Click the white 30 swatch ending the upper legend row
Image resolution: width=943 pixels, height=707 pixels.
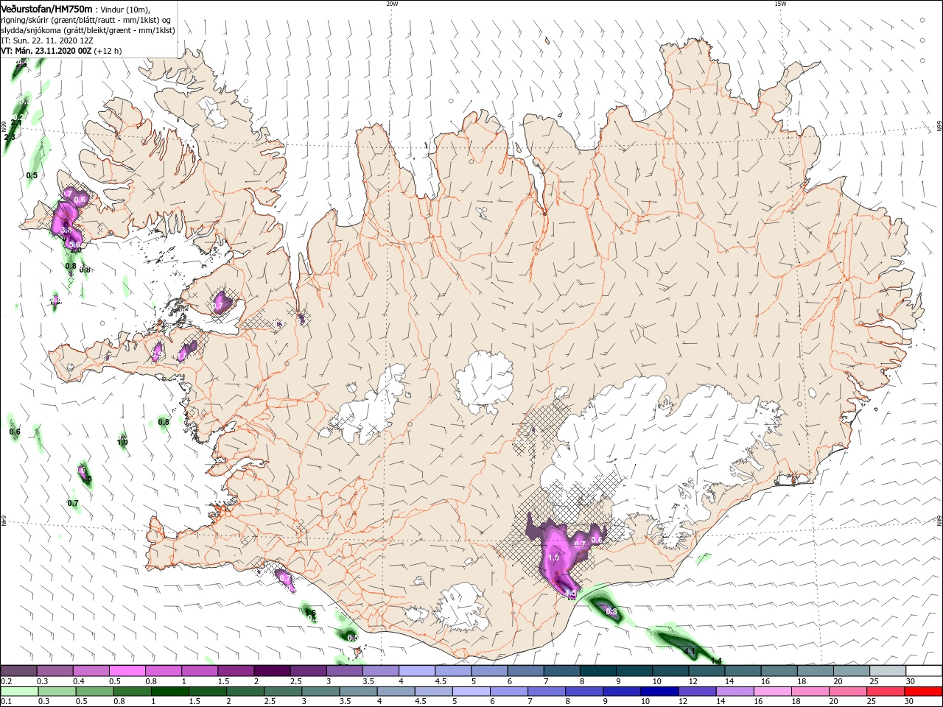[x=924, y=671]
